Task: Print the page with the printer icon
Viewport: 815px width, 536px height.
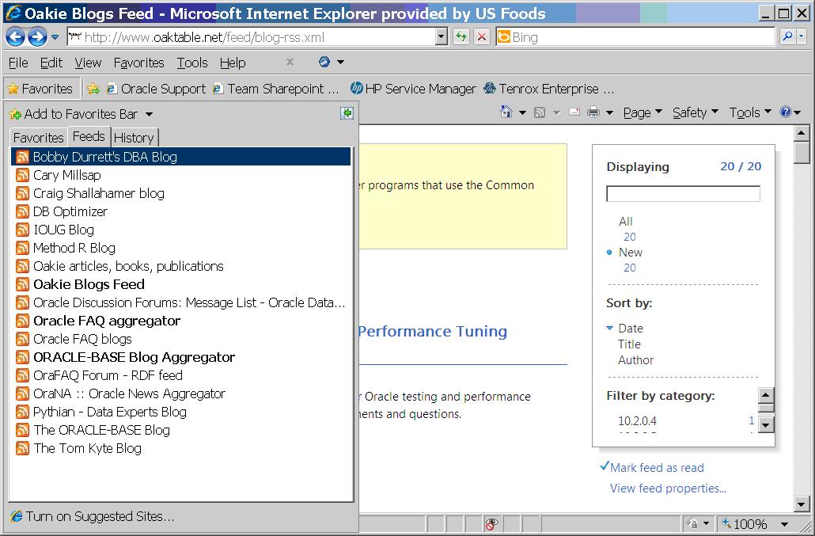Action: pos(593,112)
